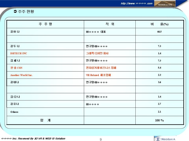Click the 66.5 ratio value
Screen dimensions: 189x141
(x=159, y=32)
